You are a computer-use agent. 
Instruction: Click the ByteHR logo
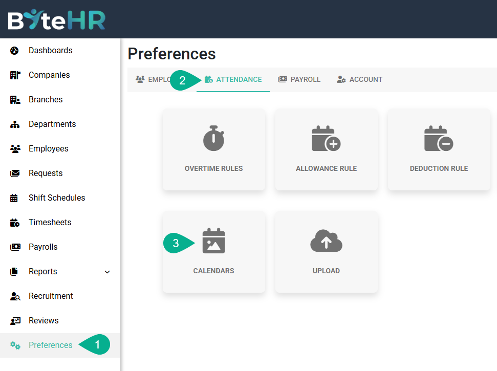(x=56, y=19)
